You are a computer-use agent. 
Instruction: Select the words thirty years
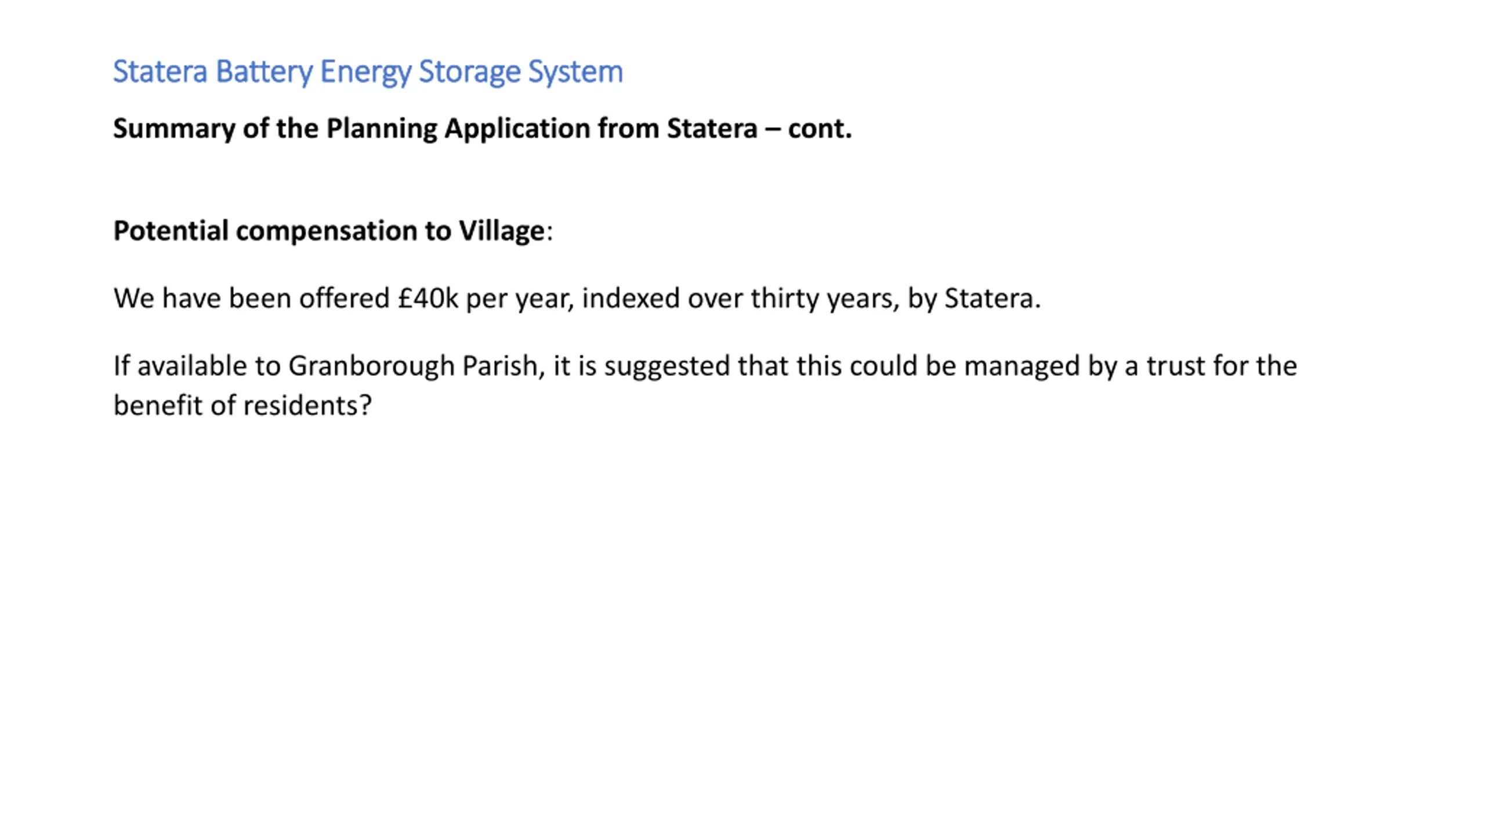pos(825,299)
